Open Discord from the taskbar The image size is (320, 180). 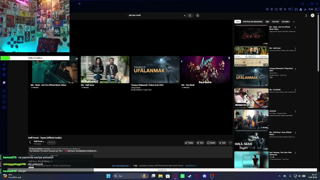coord(204,176)
